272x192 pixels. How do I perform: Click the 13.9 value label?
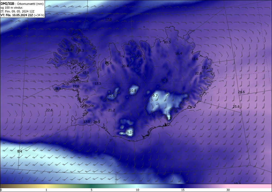tap(138, 56)
